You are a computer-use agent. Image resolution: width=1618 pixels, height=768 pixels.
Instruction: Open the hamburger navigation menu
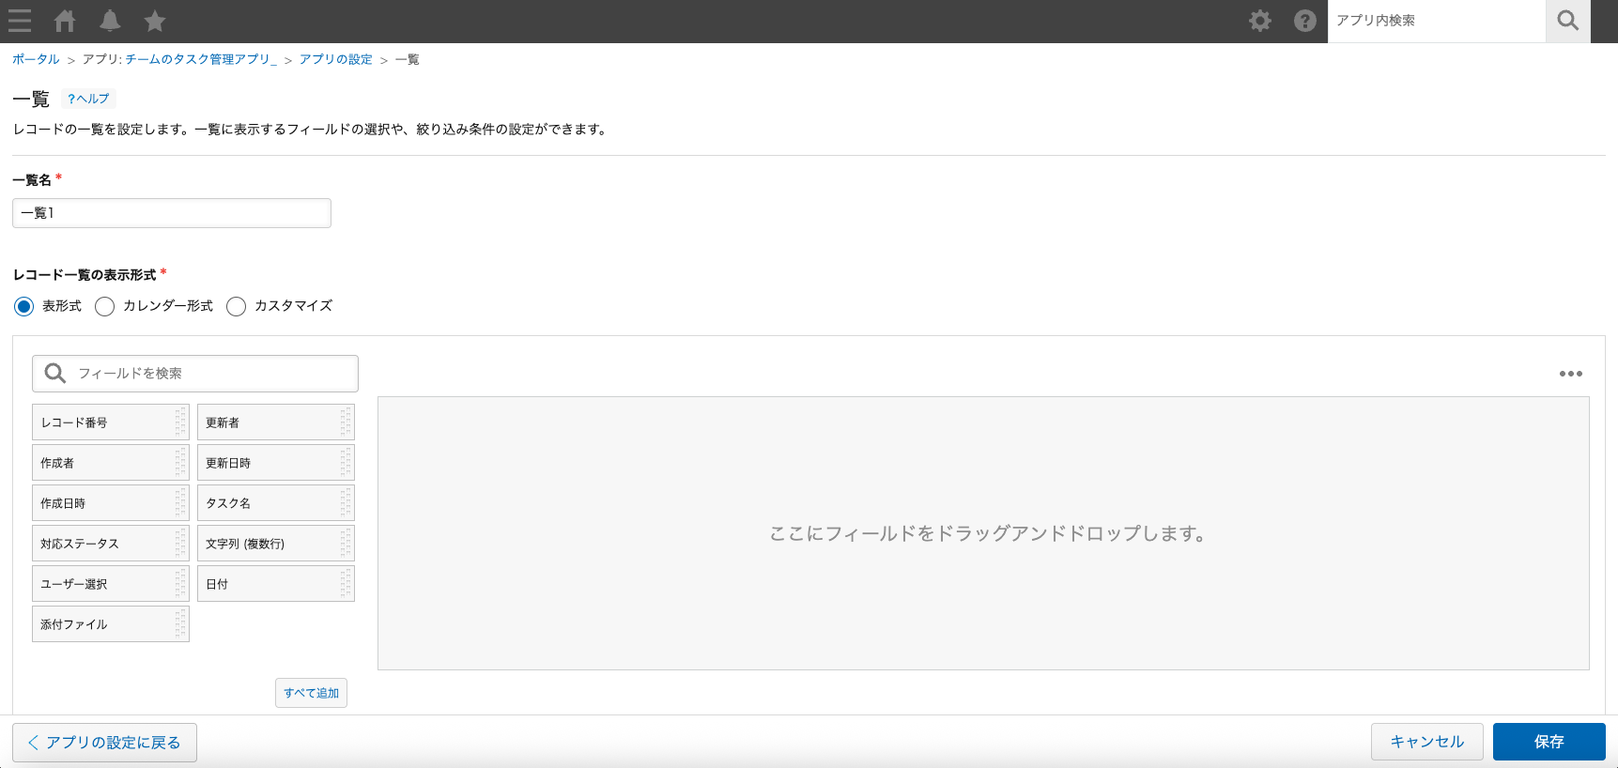[x=20, y=21]
